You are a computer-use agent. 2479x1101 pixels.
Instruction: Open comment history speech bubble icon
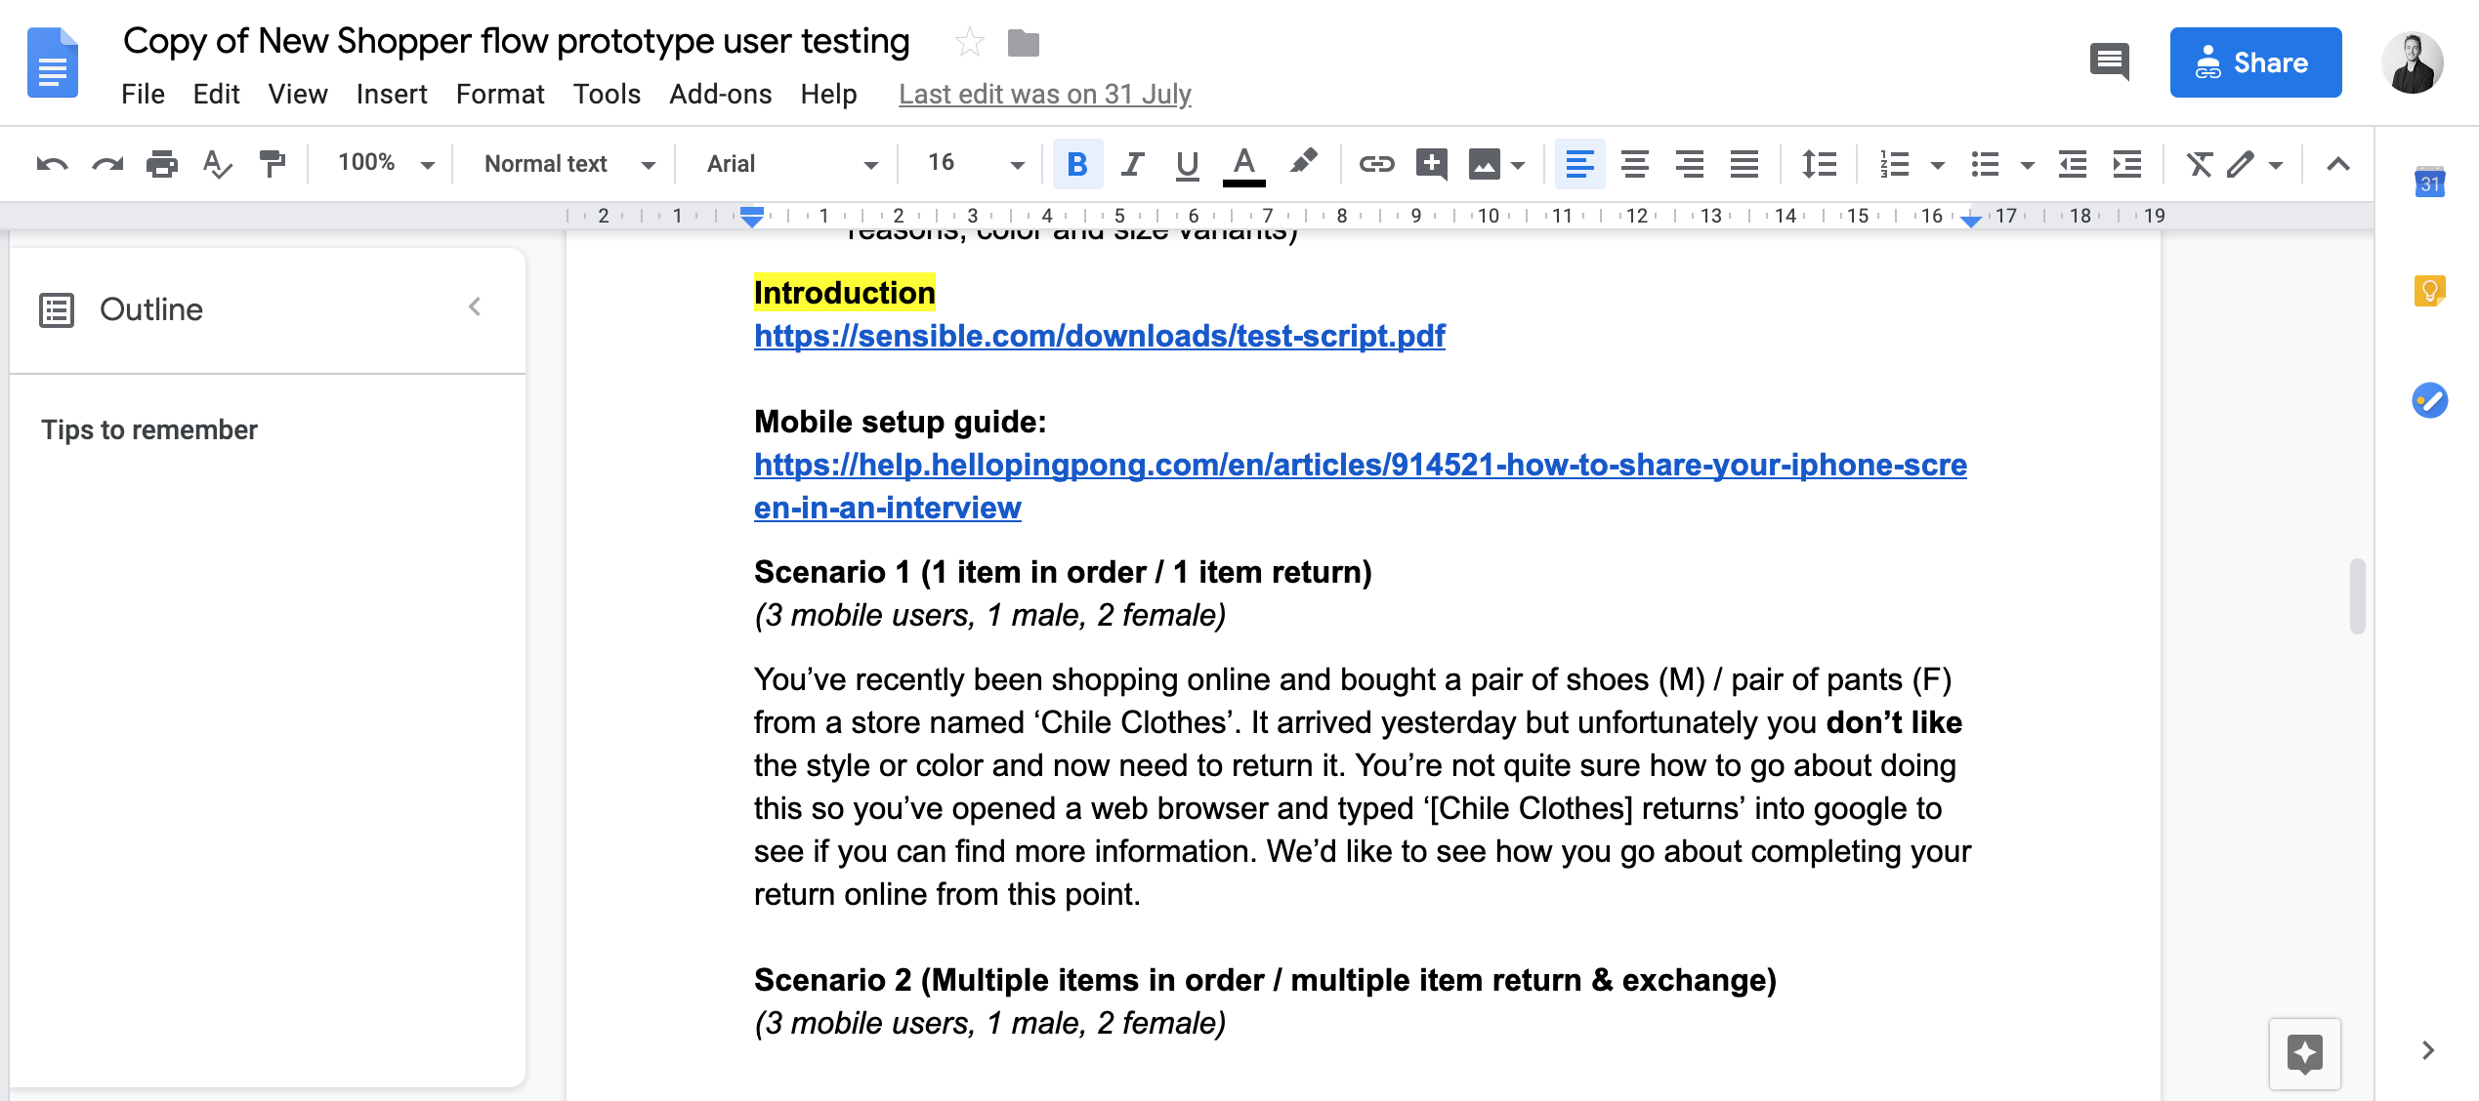tap(2109, 62)
